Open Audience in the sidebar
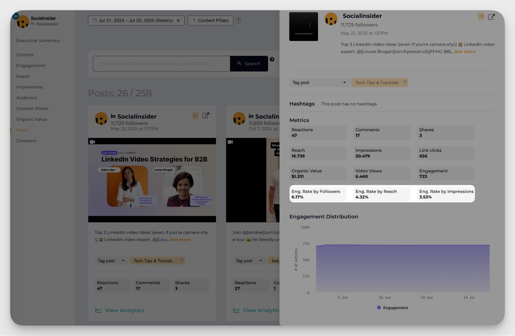515x336 pixels. coord(27,98)
